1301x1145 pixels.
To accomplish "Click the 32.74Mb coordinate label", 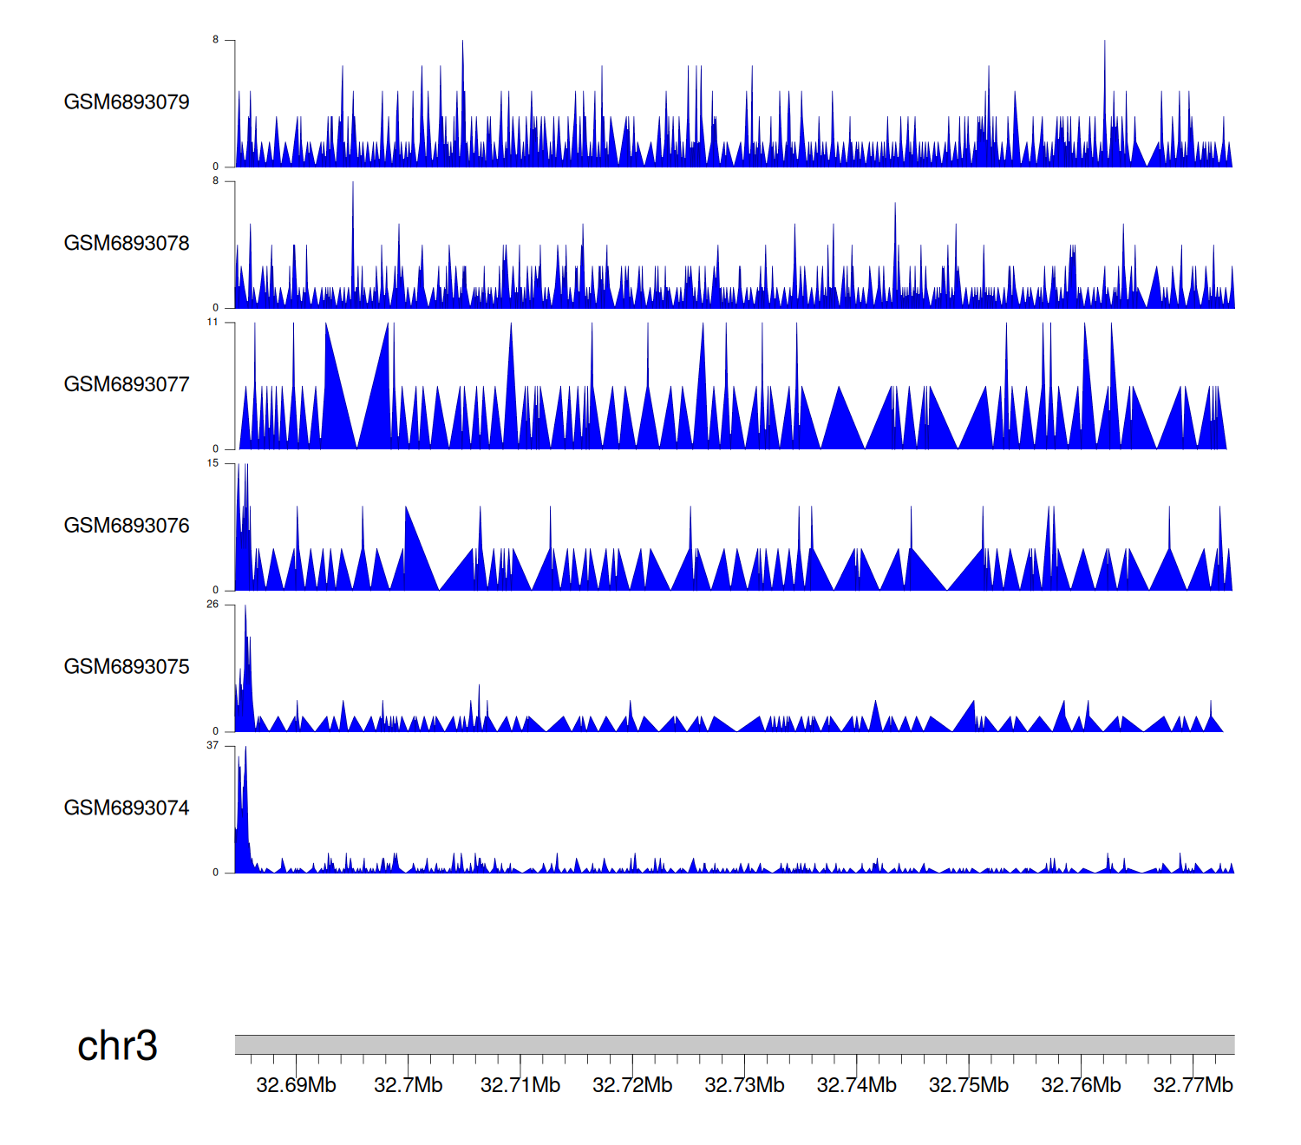I will tap(856, 1086).
